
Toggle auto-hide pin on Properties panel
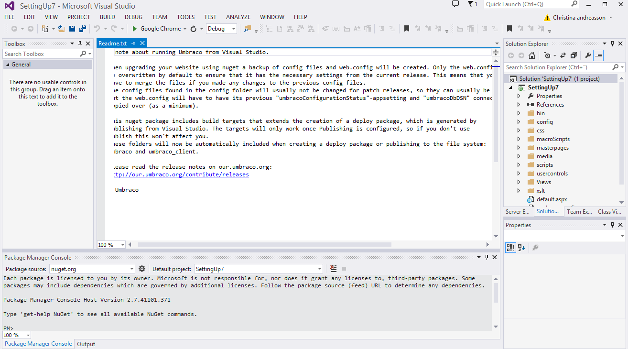pos(612,225)
